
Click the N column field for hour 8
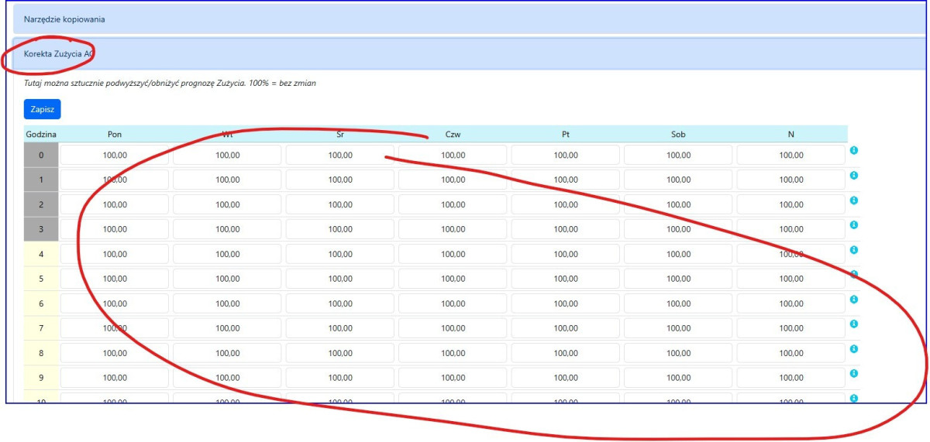(x=790, y=353)
